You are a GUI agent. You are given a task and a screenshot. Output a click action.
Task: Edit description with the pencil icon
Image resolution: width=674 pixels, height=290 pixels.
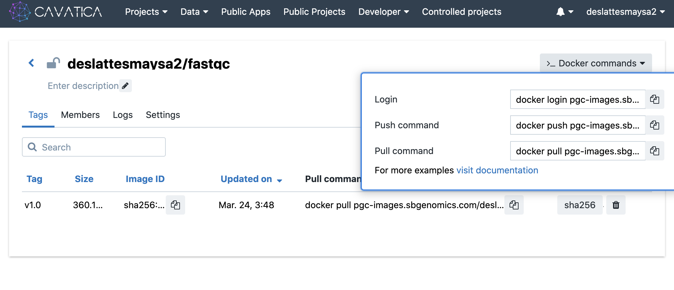pyautogui.click(x=125, y=86)
